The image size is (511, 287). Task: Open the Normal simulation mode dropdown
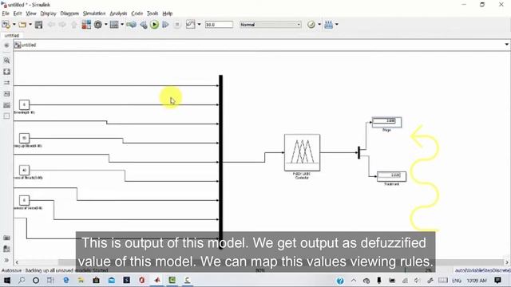pos(270,25)
